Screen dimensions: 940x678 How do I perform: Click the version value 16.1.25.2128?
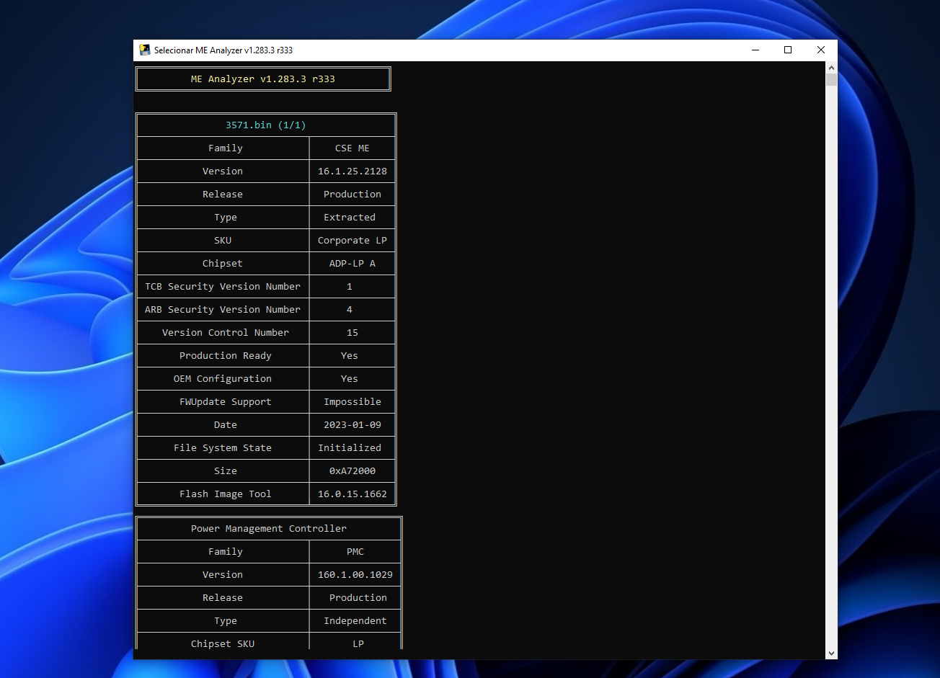click(x=352, y=171)
